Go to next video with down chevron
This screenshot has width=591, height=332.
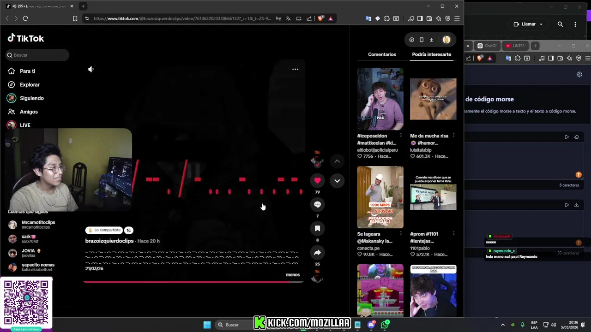tap(337, 181)
